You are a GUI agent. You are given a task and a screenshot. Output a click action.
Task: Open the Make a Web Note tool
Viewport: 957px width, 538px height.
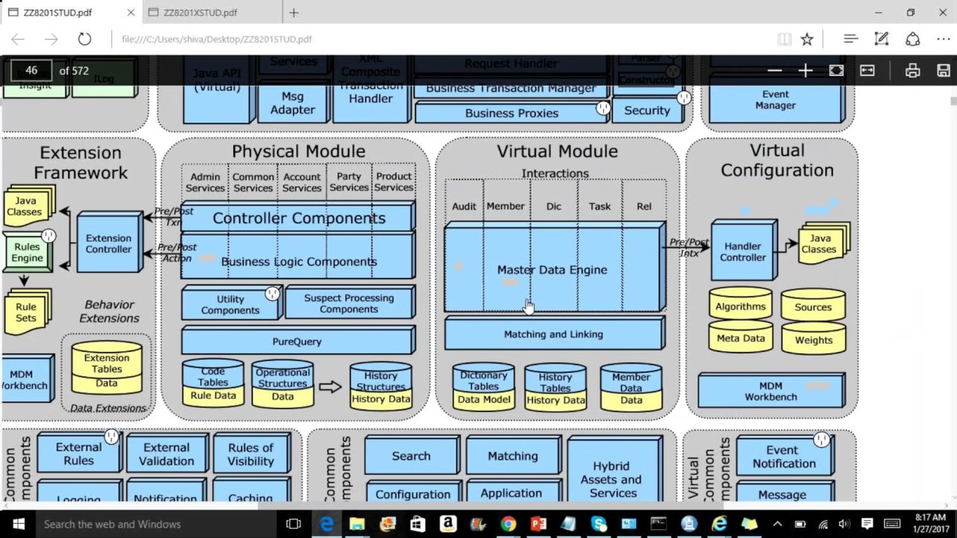[881, 39]
